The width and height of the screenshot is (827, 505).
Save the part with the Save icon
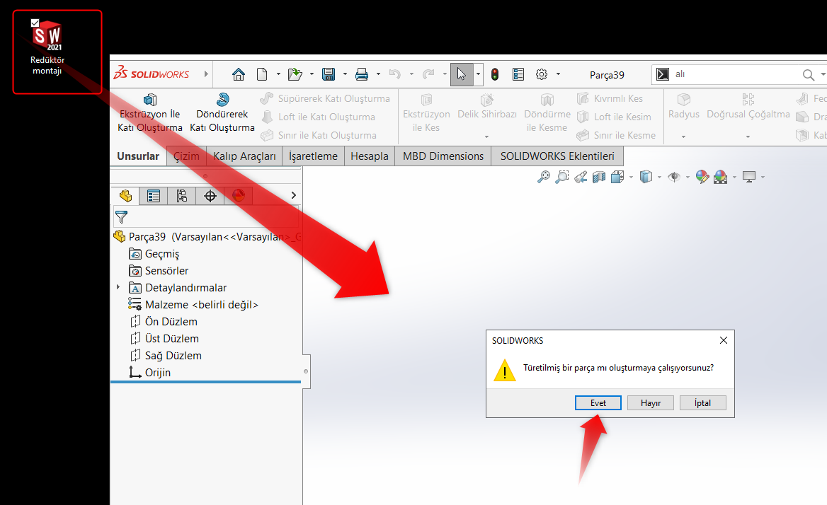(x=329, y=74)
